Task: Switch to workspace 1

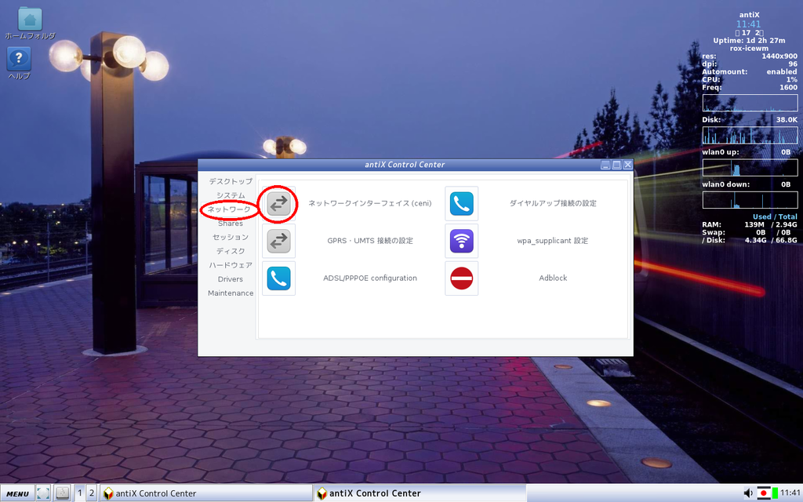Action: click(x=79, y=493)
